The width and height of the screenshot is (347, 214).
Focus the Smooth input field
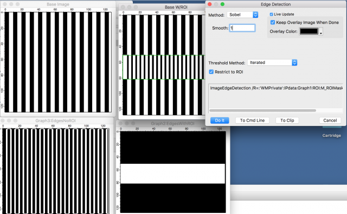pyautogui.click(x=242, y=28)
